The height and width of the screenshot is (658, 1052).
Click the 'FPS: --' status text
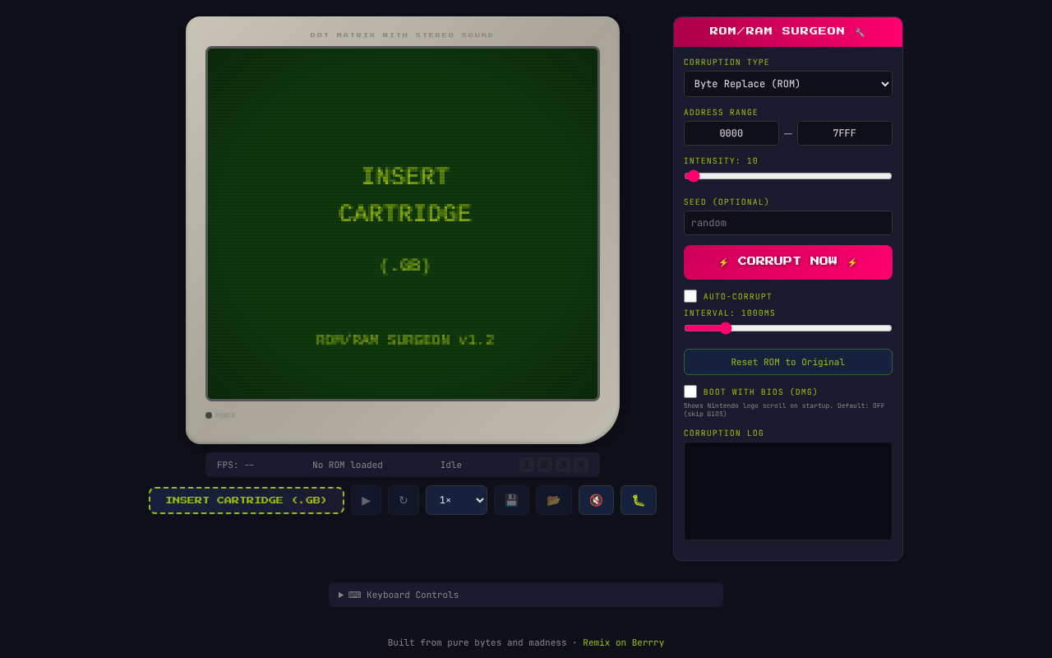click(x=236, y=465)
